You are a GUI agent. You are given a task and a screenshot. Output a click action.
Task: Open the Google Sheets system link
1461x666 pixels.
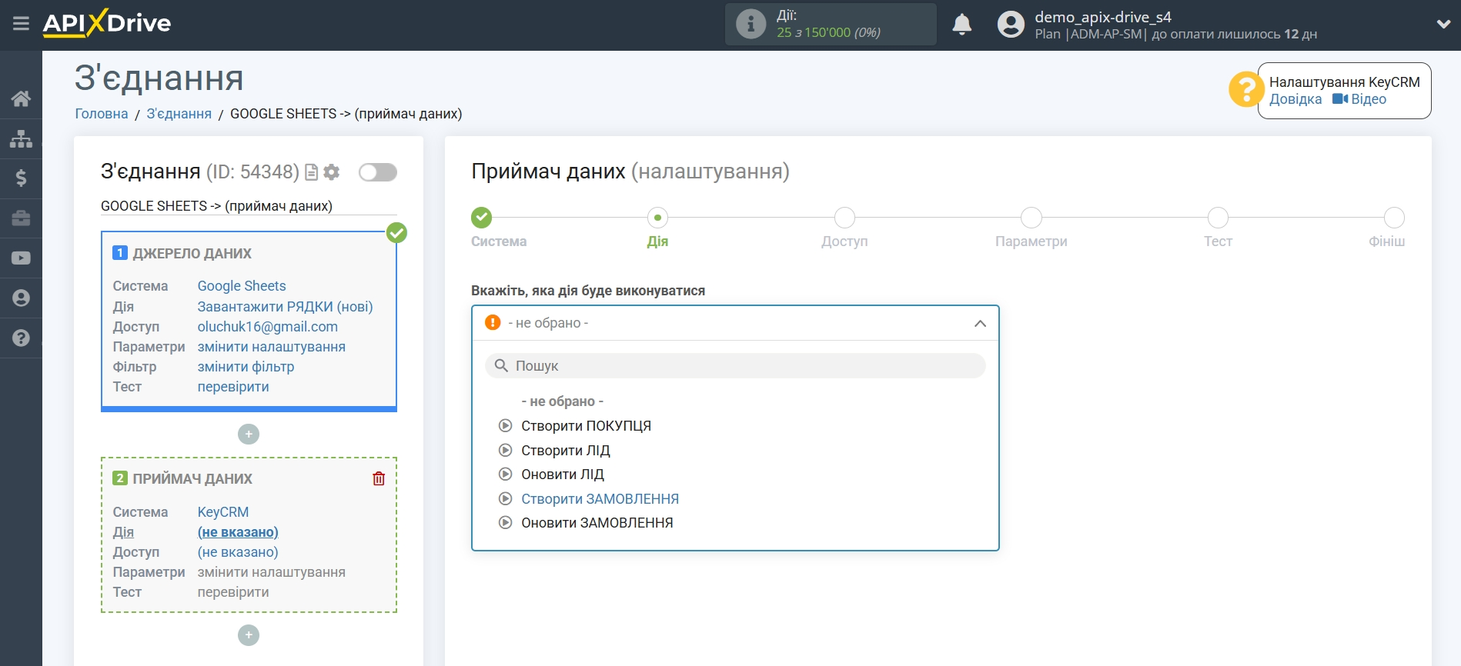[242, 286]
